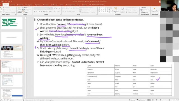The height and width of the screenshot is (101, 179).
Task: Click the Примечания (Comments) status bar button
Action: pyautogui.click(x=141, y=100)
